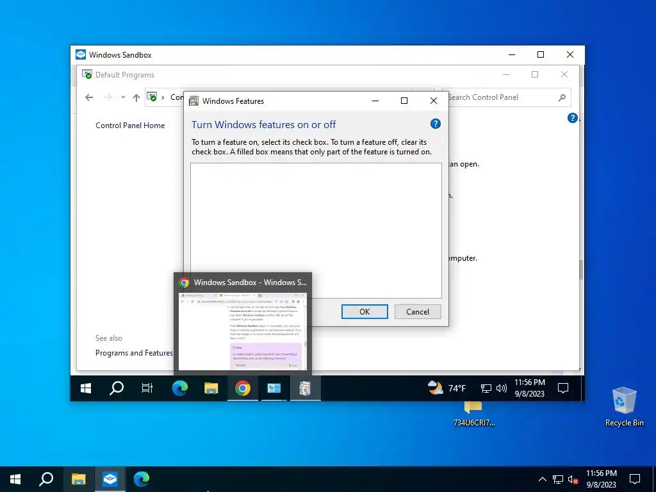This screenshot has height=492, width=656.
Task: Open File Explorer on host taskbar
Action: (78, 479)
